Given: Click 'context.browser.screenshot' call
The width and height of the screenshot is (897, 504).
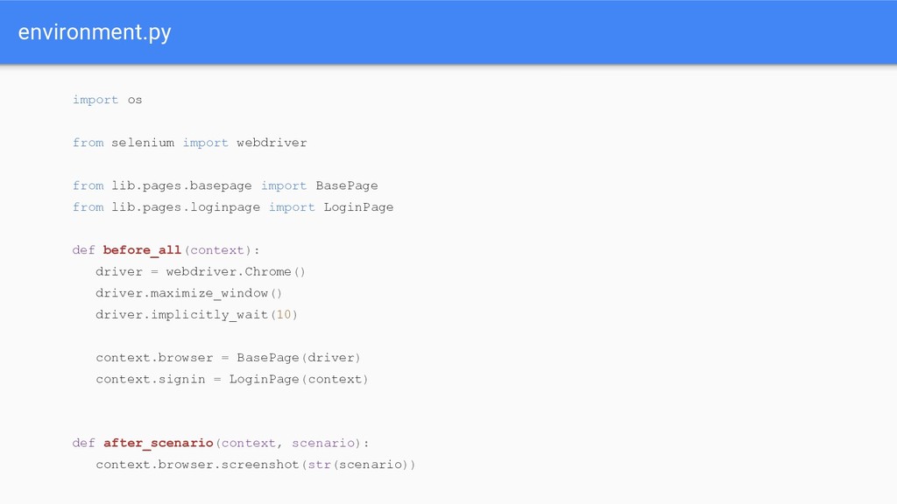Looking at the screenshot, I should coord(197,465).
